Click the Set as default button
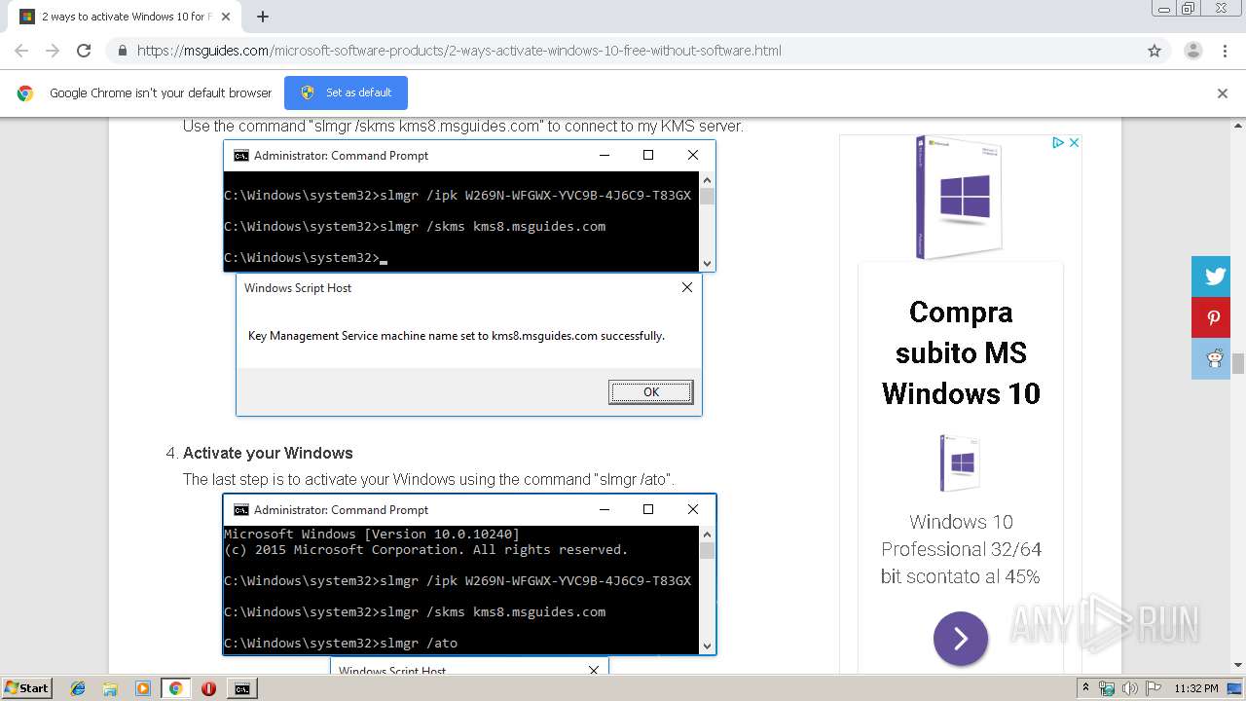Screen dimensions: 1246x701 tap(346, 92)
